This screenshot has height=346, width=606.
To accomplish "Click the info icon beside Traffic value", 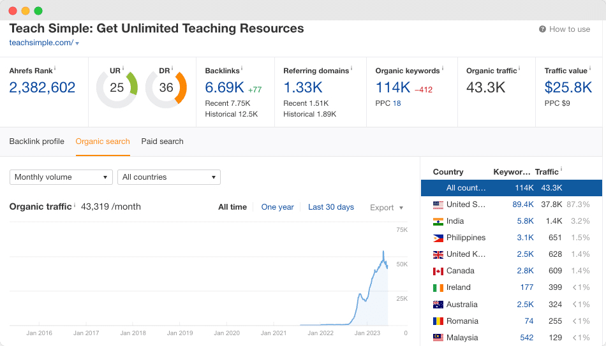I will pyautogui.click(x=590, y=68).
